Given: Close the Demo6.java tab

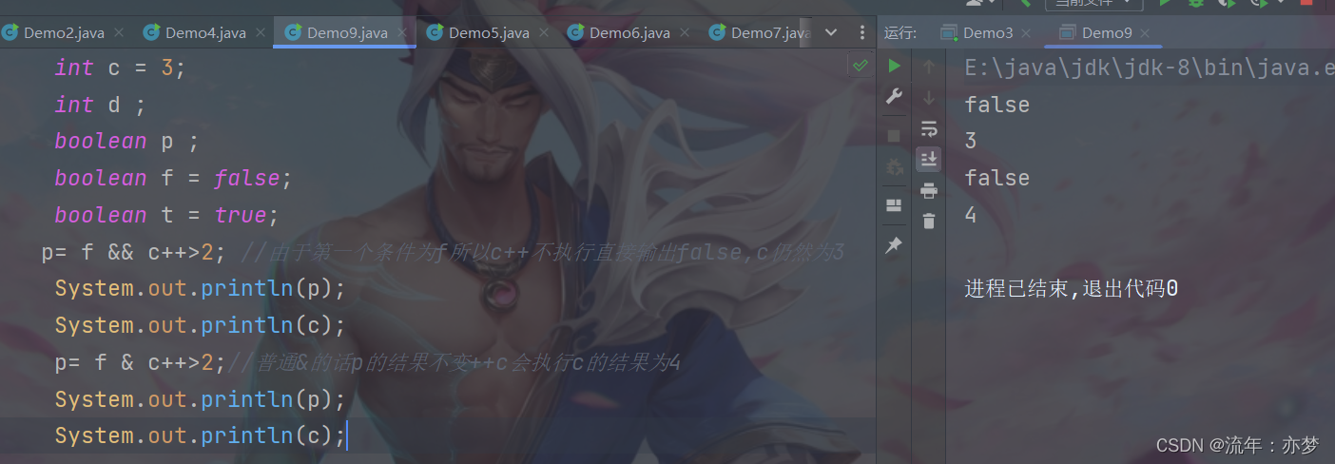Looking at the screenshot, I should (x=684, y=32).
